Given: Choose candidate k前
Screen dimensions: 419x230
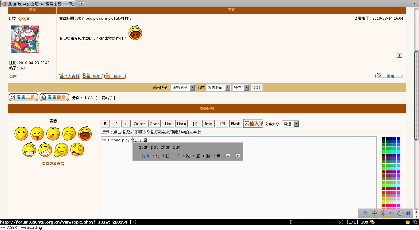Looking at the screenshot, I should point(156,156).
